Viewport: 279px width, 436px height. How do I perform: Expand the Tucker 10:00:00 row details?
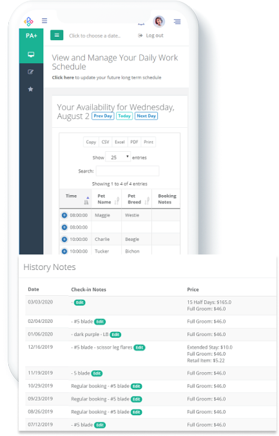(x=64, y=251)
